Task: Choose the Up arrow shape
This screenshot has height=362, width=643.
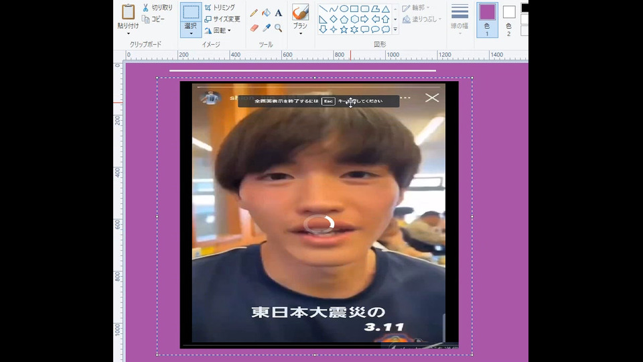Action: 386,19
